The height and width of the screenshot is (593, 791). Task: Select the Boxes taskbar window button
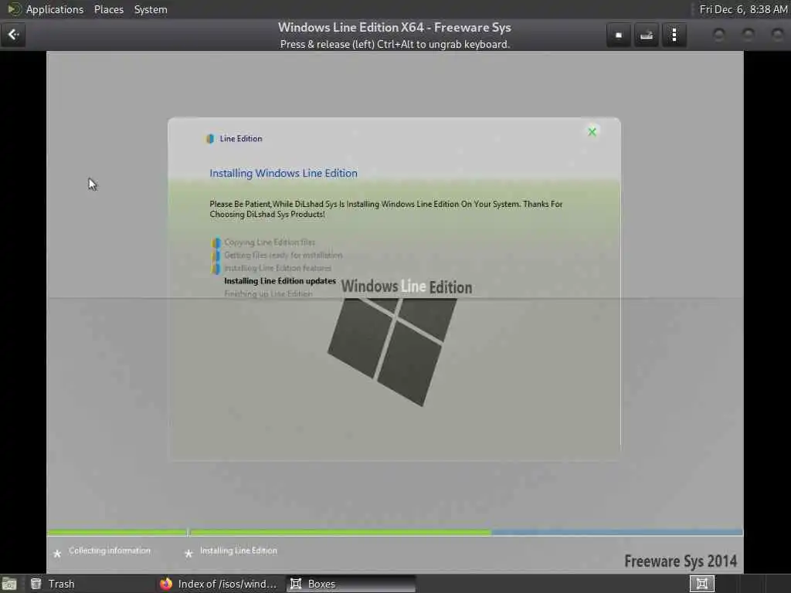click(x=351, y=584)
